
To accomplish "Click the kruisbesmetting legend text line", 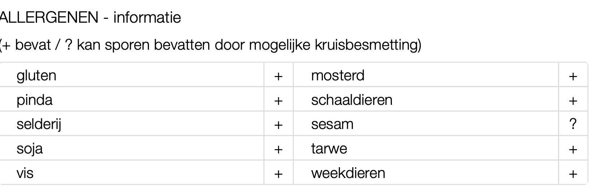I will coord(210,45).
